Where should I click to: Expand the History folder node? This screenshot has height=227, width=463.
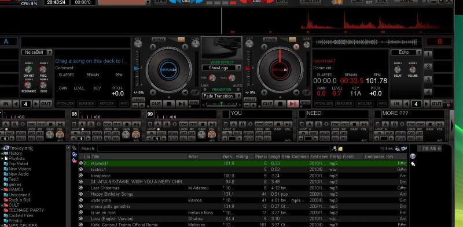[2, 153]
